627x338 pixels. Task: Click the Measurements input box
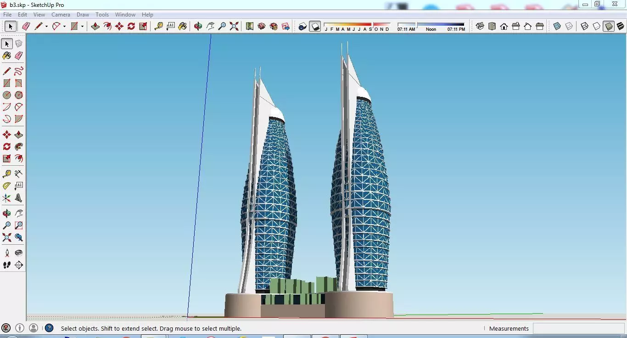579,328
